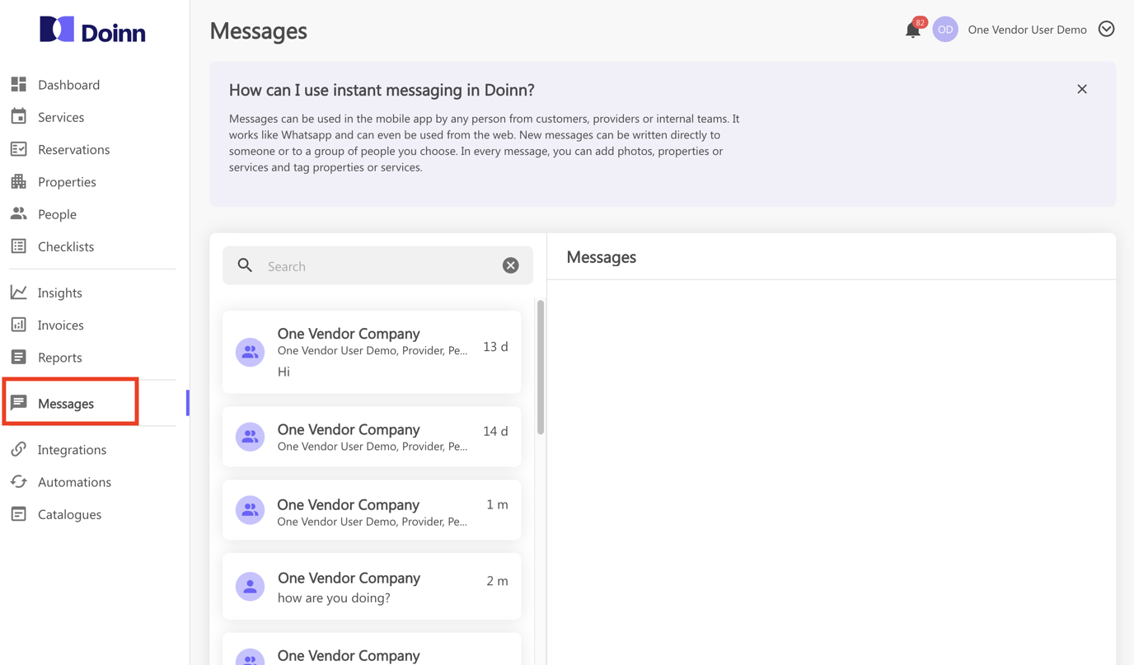Screen dimensions: 1134x665
Task: Clear the search field with X icon
Action: 510,265
